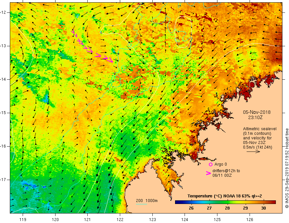Click the cyan 200 1000m depth line sample
Viewport: 289px width, 223px height.
click(x=141, y=204)
